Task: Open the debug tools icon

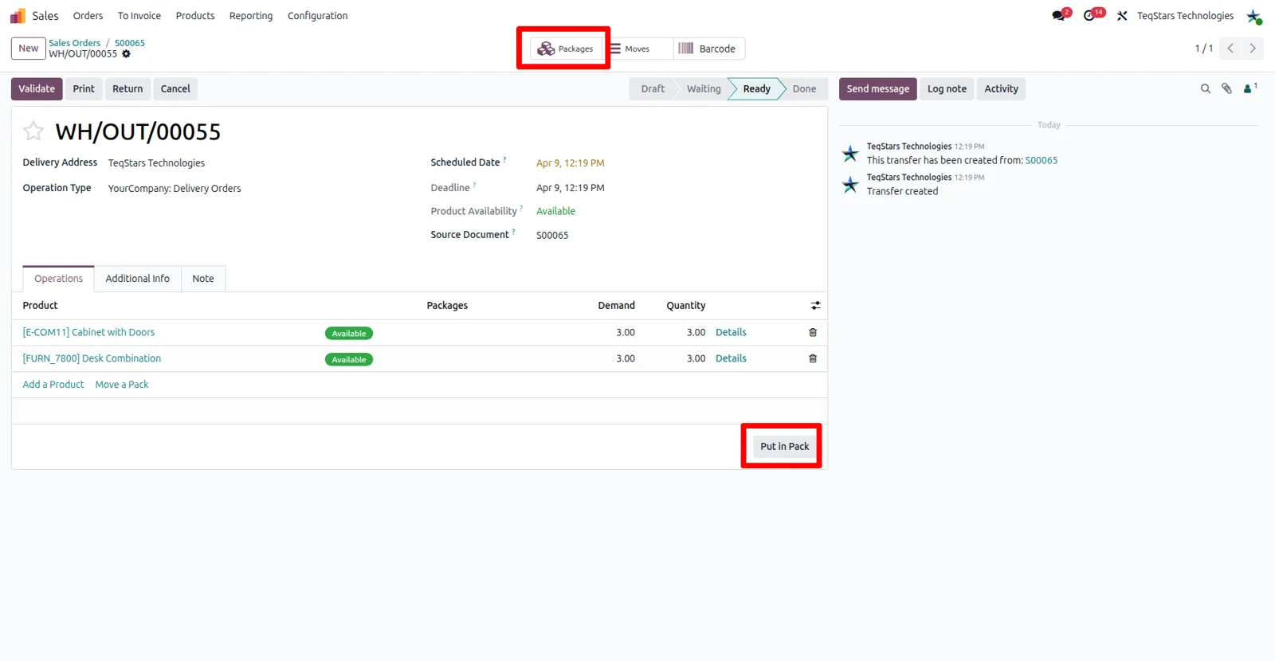Action: [1122, 16]
